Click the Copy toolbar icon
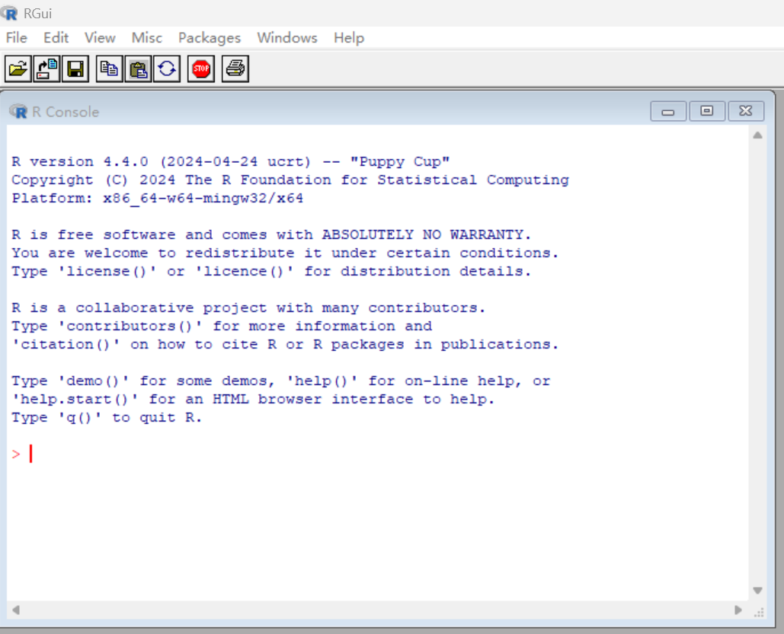Viewport: 784px width, 634px height. [109, 68]
